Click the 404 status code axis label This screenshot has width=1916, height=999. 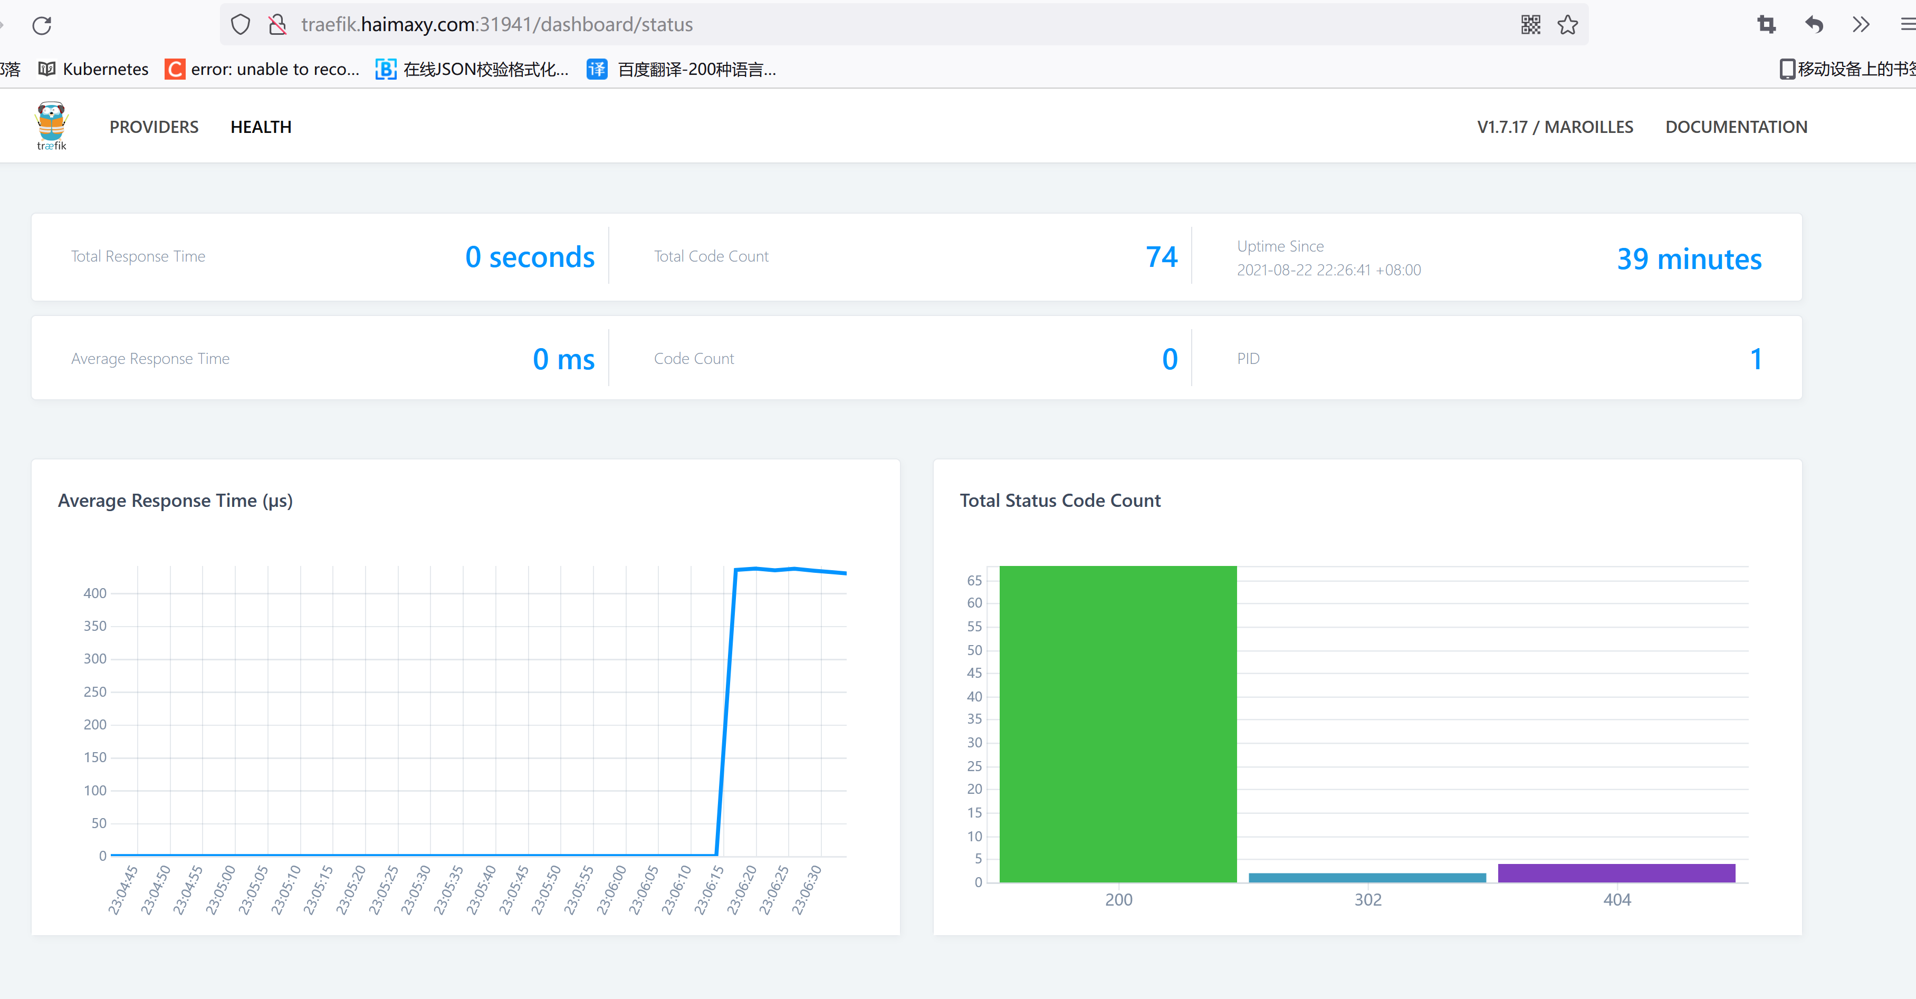[x=1616, y=900]
